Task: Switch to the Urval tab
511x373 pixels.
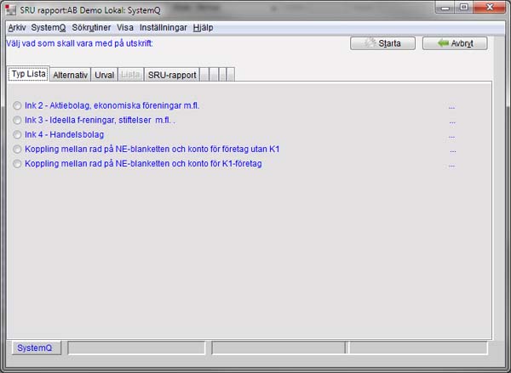Action: click(104, 75)
